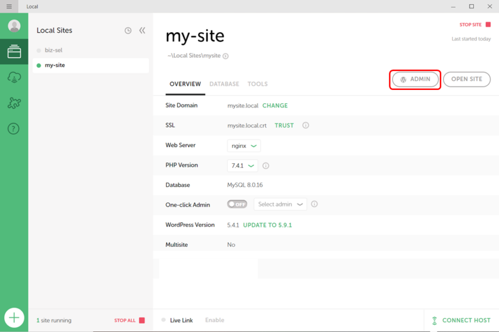Open the Cloud Backups sidebar icon
Screen dimensions: 499x332
14,77
